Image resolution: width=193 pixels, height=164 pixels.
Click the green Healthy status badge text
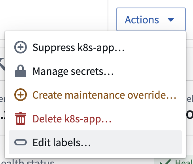click(x=184, y=162)
